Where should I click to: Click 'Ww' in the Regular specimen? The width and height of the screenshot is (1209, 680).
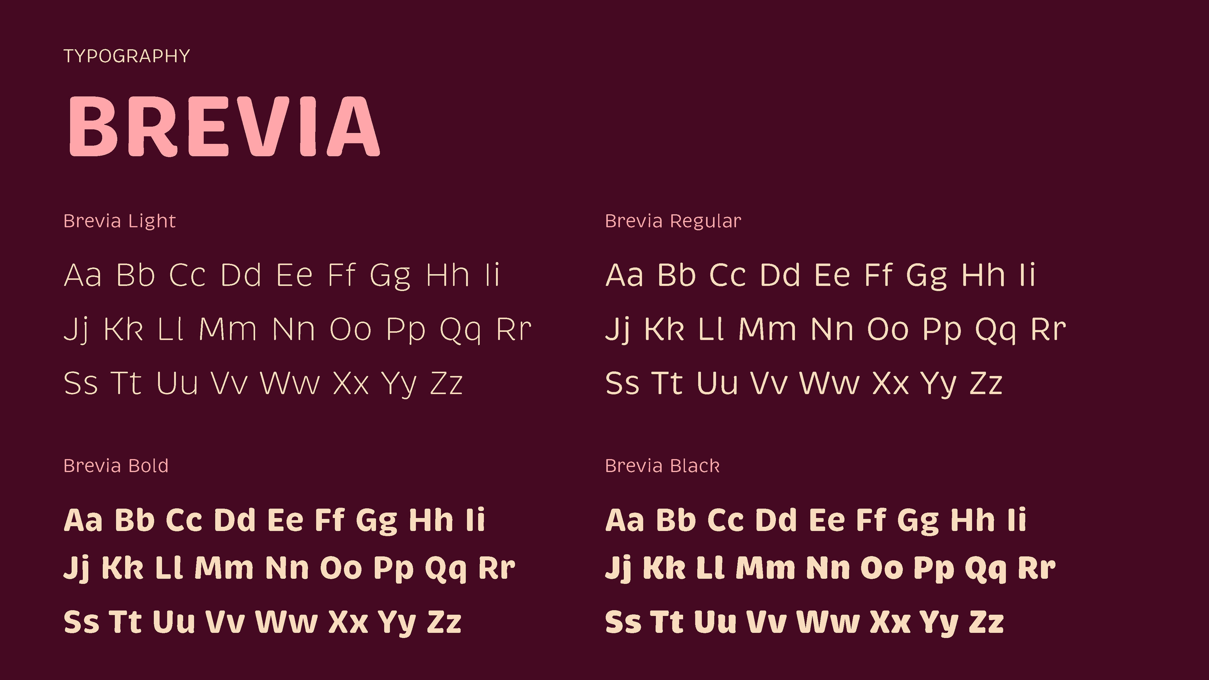click(x=829, y=383)
